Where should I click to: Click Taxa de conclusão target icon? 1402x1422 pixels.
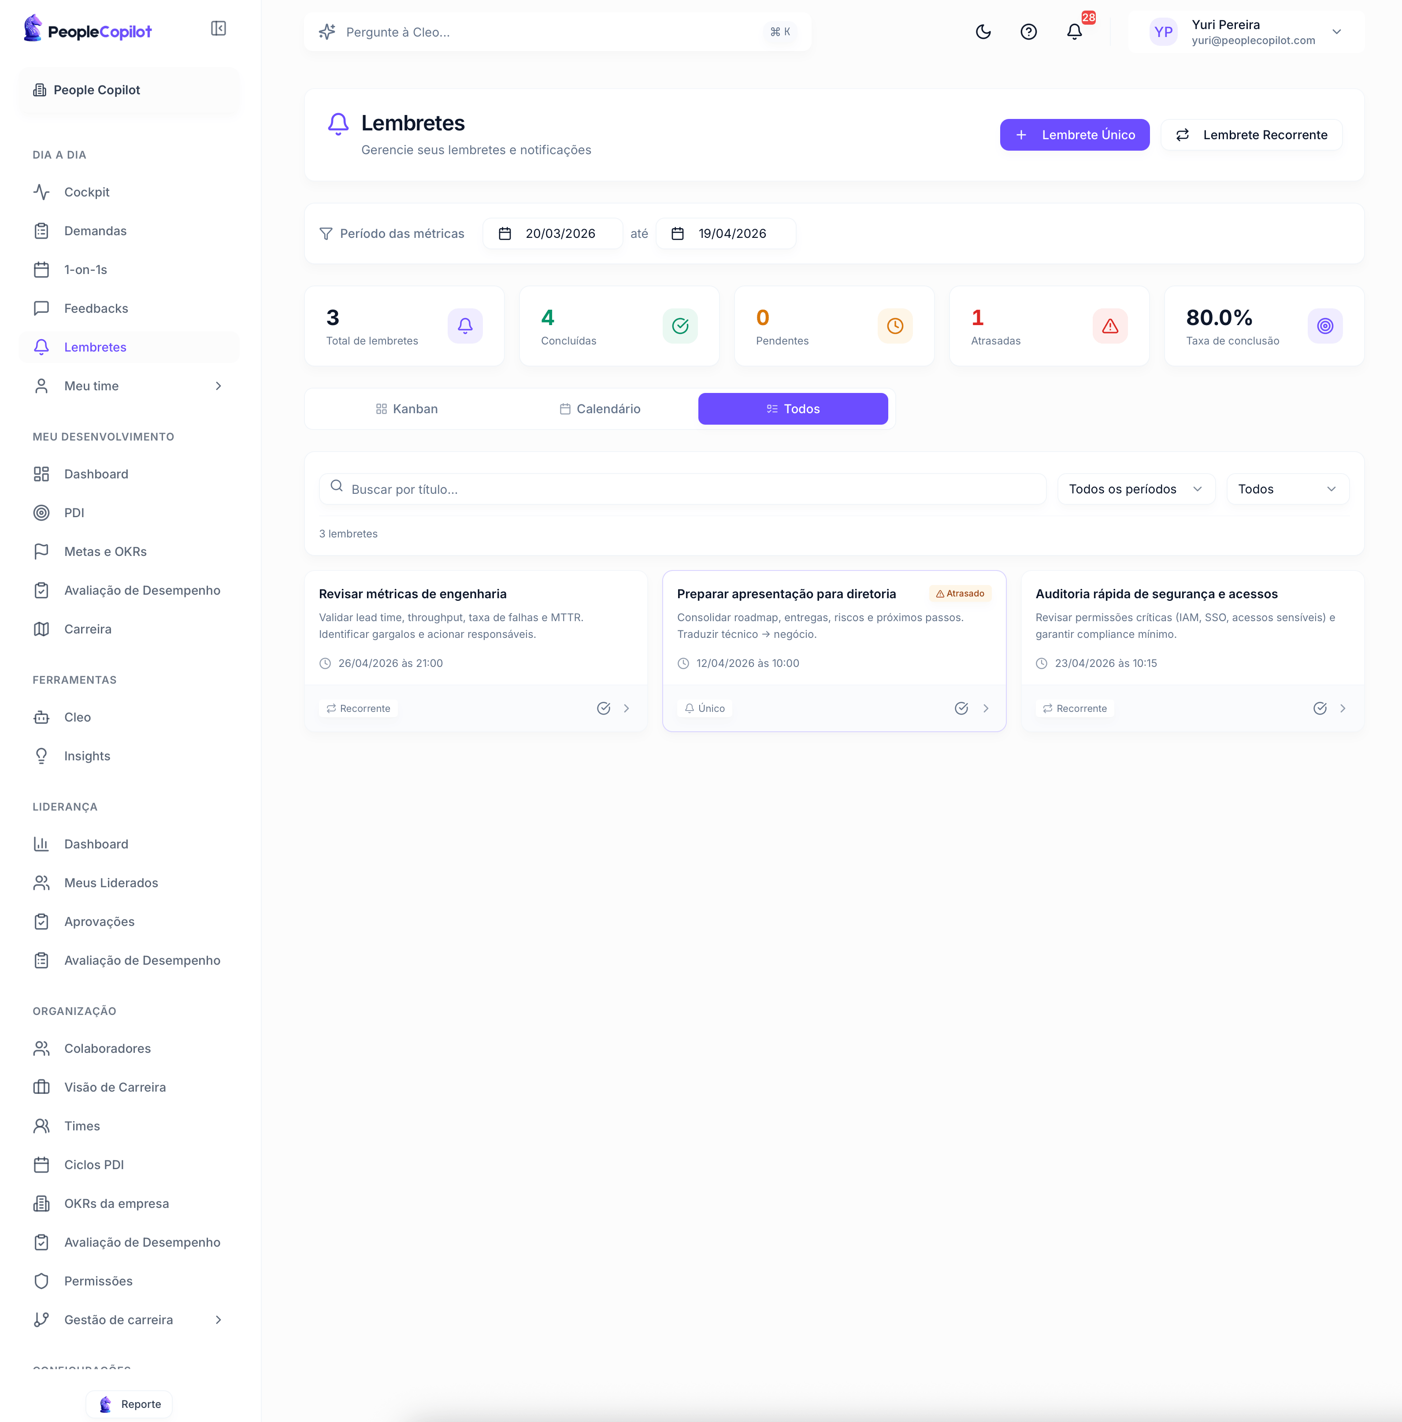[1325, 326]
